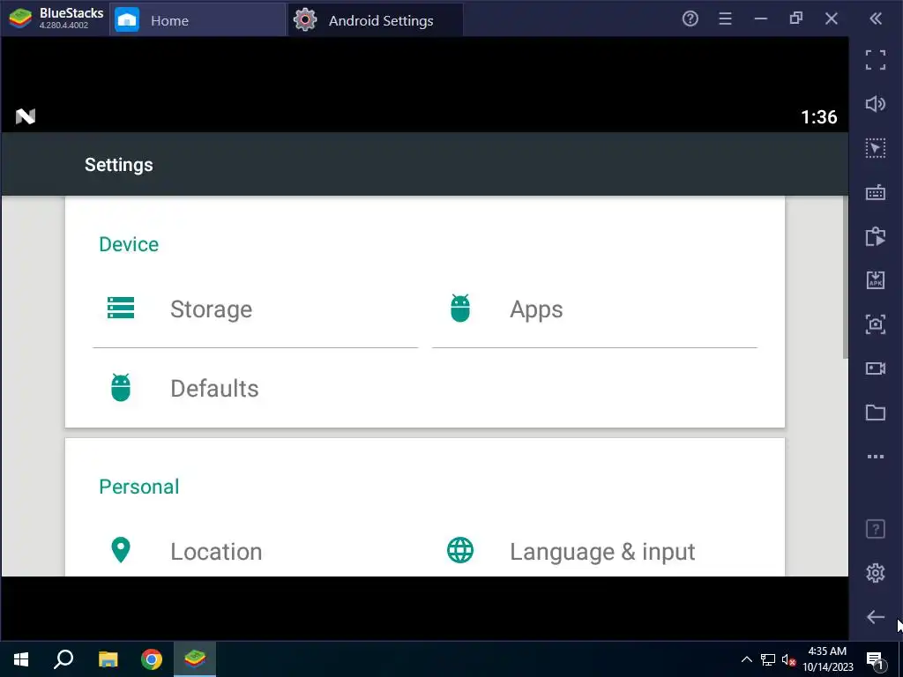Start screen recording via video icon

876,368
